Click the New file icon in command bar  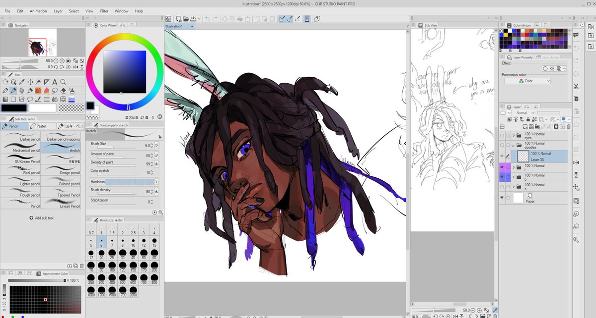click(x=178, y=19)
